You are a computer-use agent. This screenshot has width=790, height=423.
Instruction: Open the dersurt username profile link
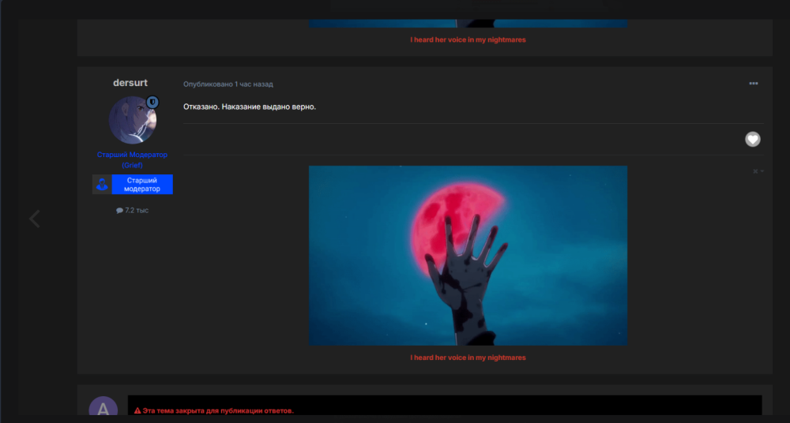tap(130, 83)
